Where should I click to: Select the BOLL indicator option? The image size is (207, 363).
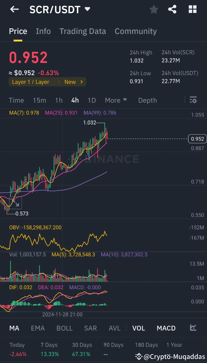point(64,328)
